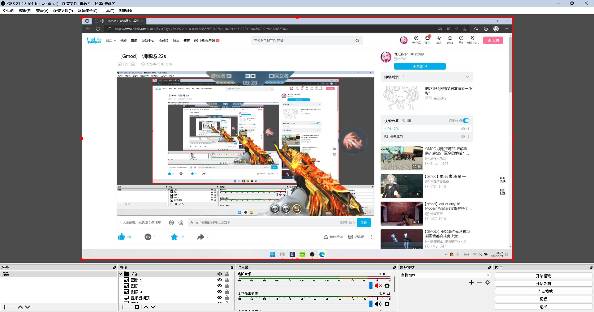This screenshot has height=312, width=594.
Task: Open source properties gear icon
Action: [137, 307]
